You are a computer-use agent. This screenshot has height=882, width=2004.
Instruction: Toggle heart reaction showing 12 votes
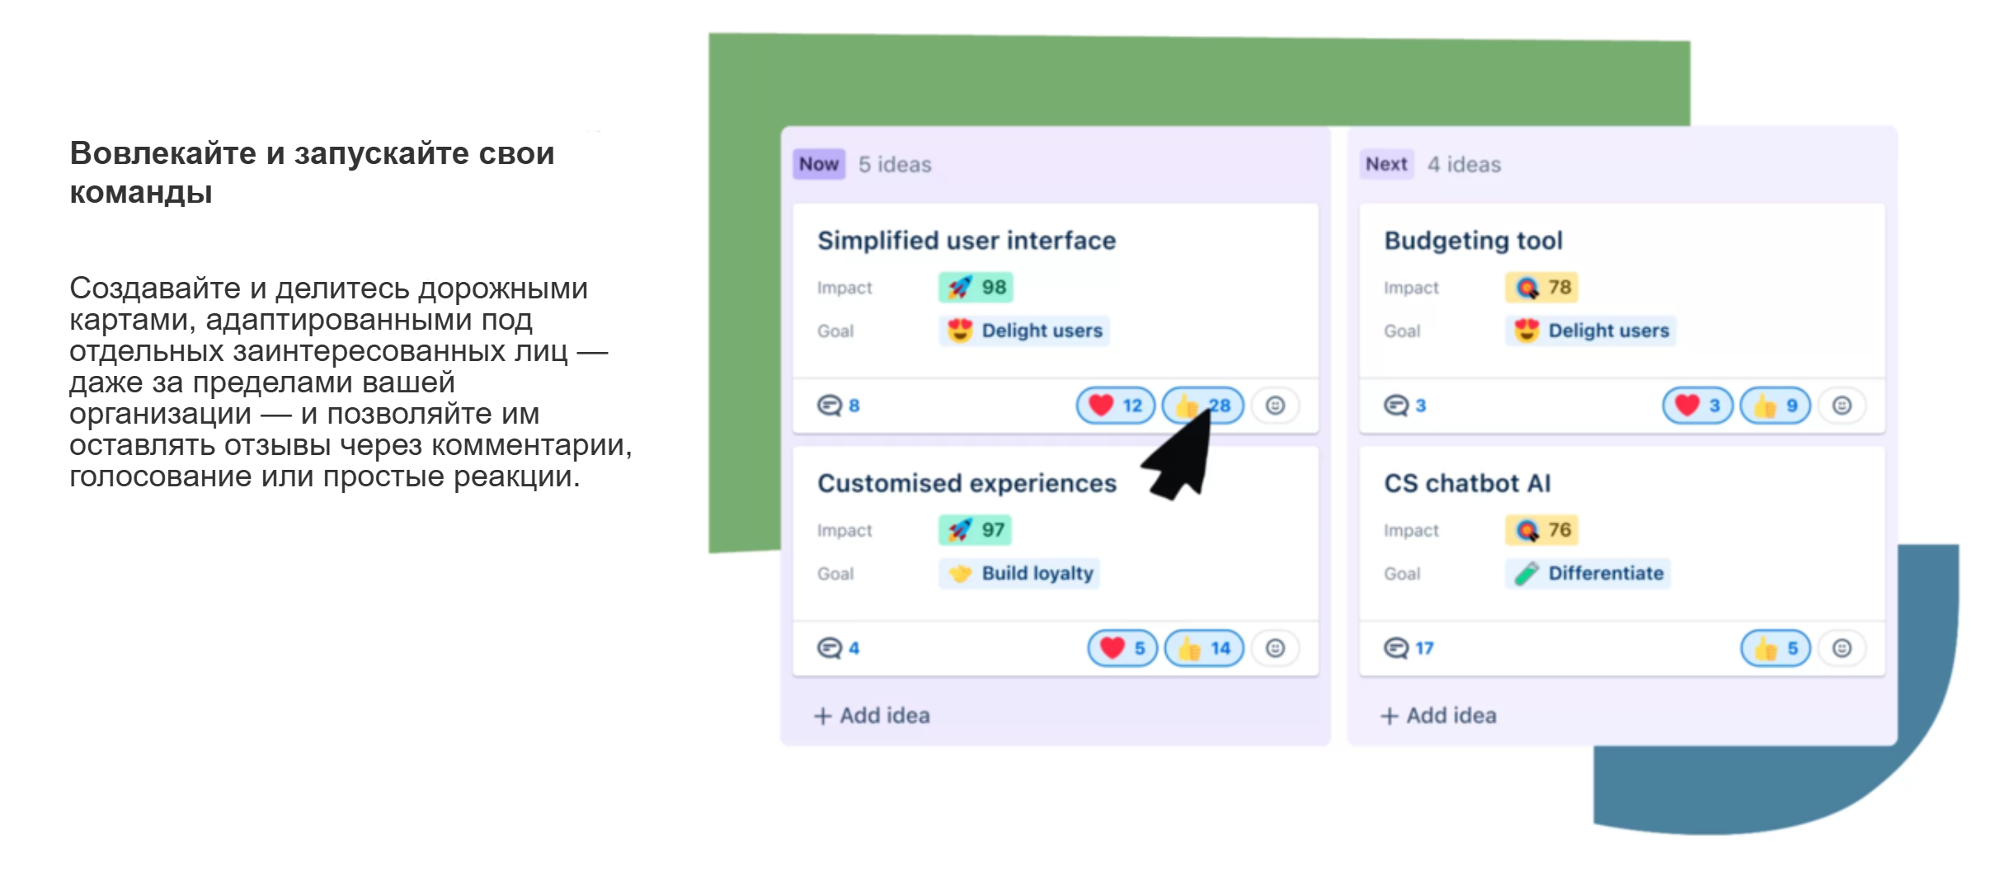coord(1114,406)
